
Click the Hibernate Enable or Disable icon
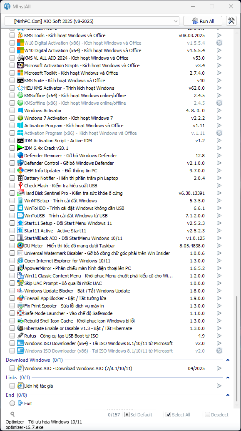click(20, 328)
